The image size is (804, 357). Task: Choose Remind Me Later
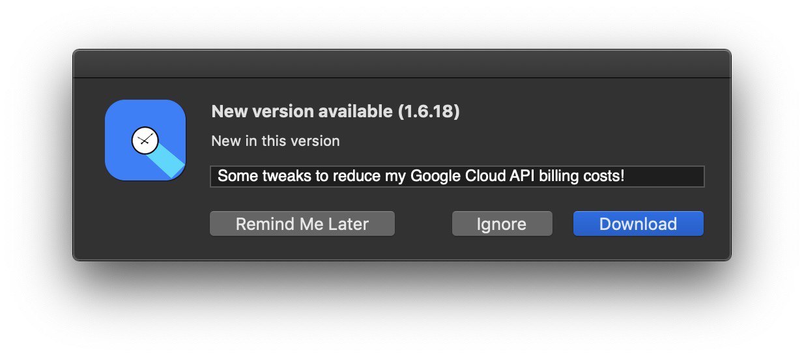(x=302, y=223)
